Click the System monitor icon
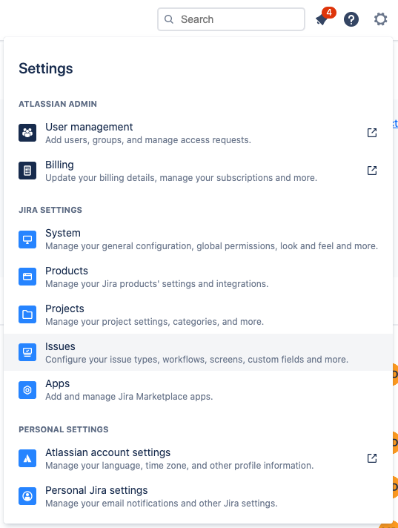Viewport: 398px width, 528px height. click(x=27, y=239)
